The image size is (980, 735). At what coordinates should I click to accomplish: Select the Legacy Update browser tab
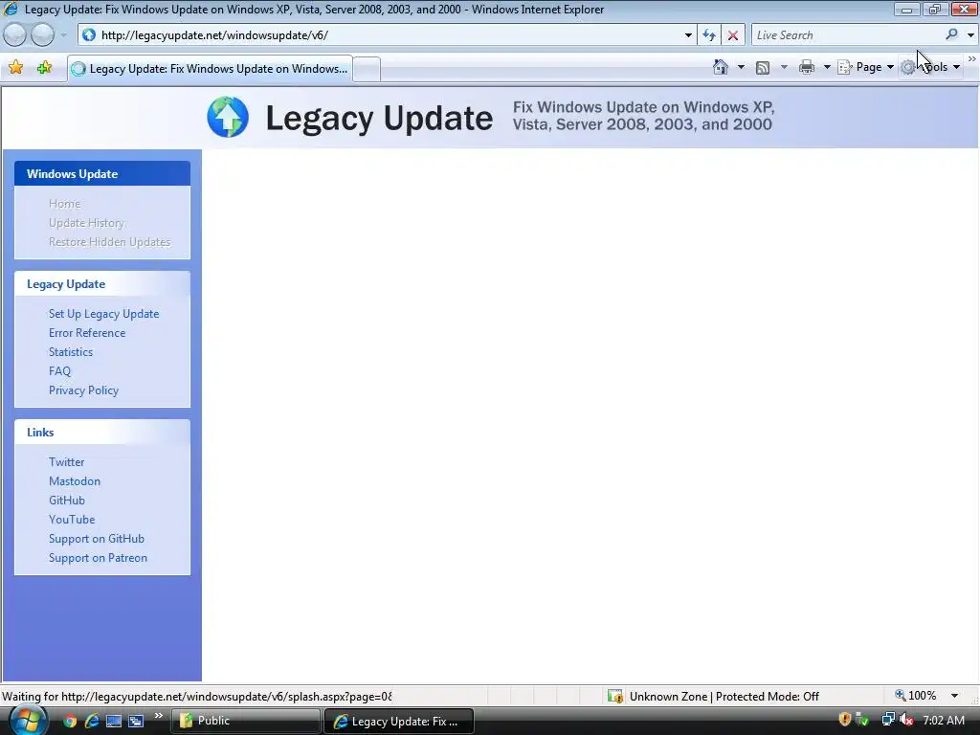click(210, 69)
